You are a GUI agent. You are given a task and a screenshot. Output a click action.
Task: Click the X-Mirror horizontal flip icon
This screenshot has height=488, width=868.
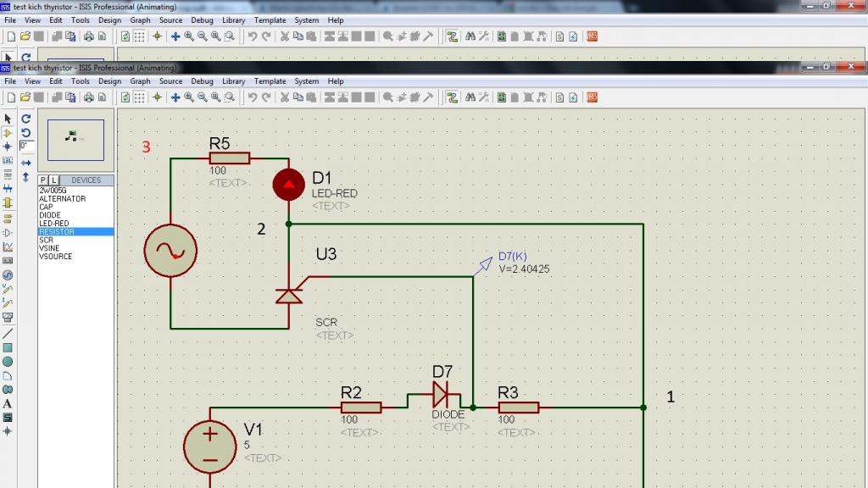[x=26, y=163]
